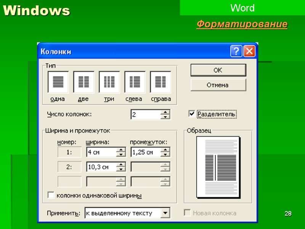Close the Колонки dialog with the X

pyautogui.click(x=249, y=51)
